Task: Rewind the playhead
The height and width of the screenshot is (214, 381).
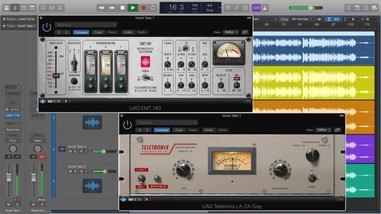Action: 101,8
